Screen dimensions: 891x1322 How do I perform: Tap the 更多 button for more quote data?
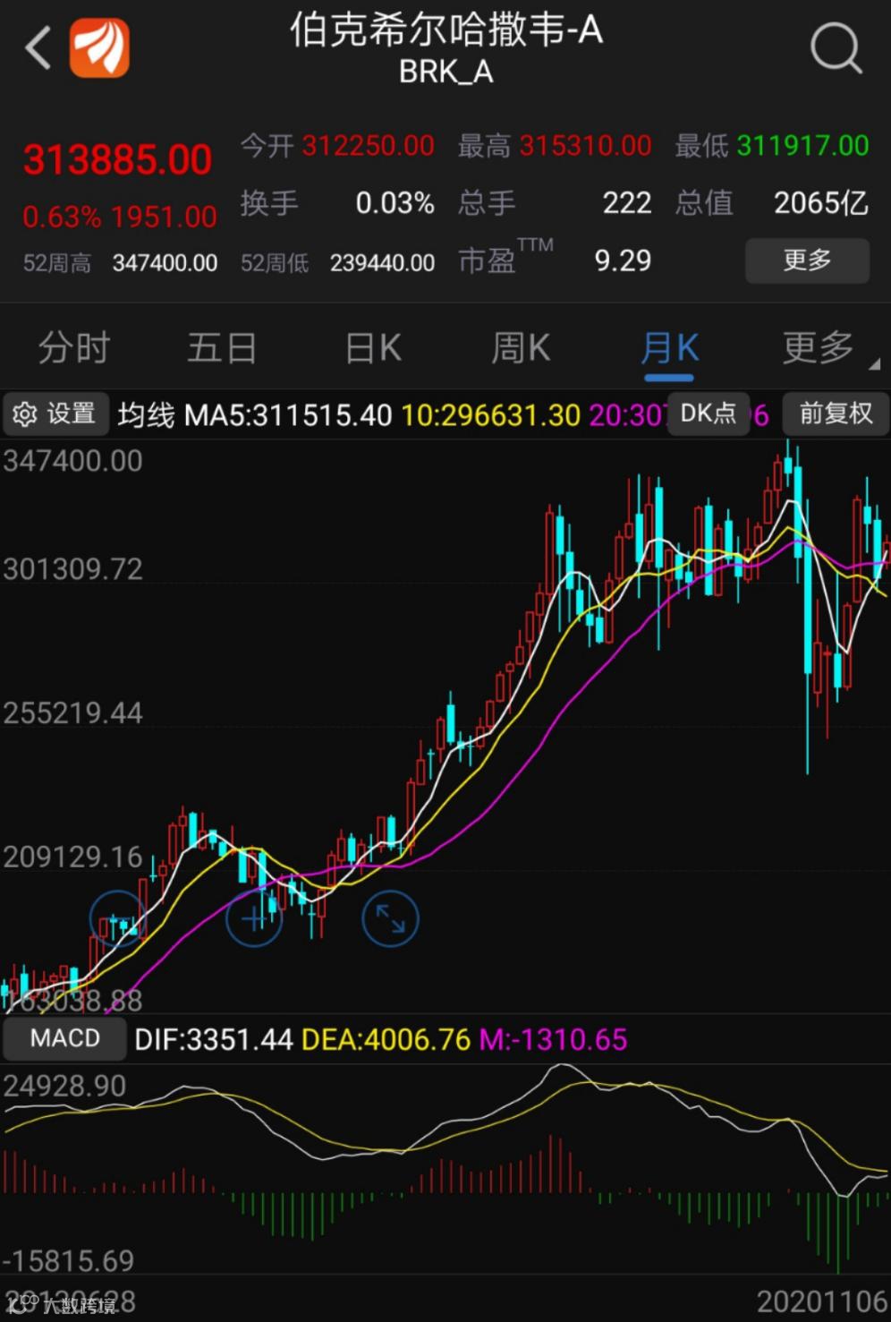807,260
